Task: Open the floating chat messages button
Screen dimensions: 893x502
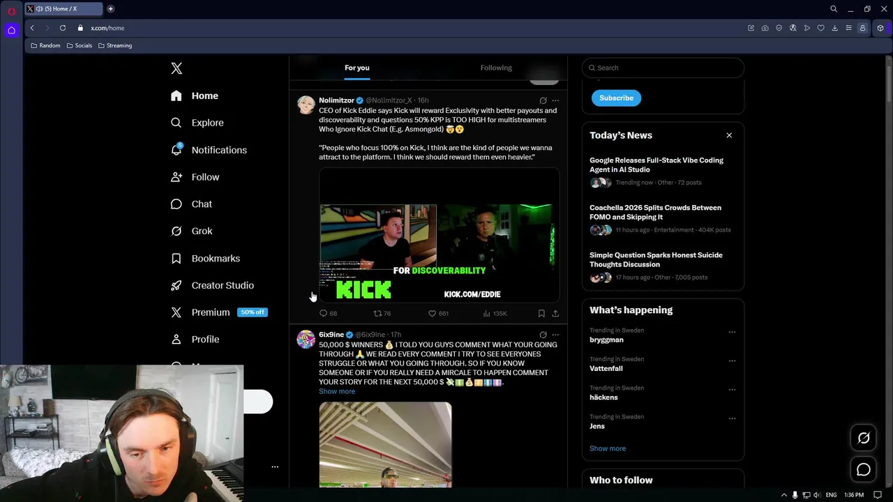Action: (864, 470)
